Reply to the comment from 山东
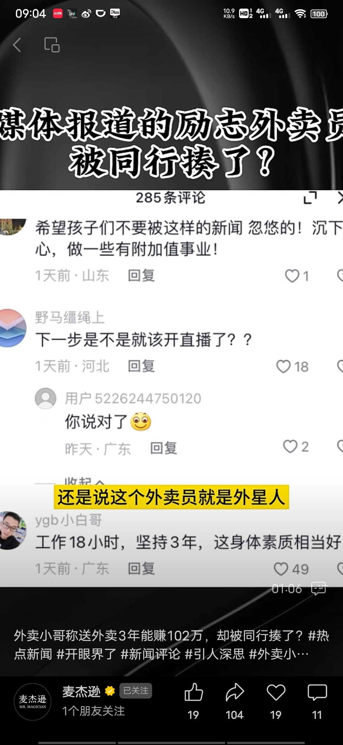Screen dimensions: 343x745 141,275
